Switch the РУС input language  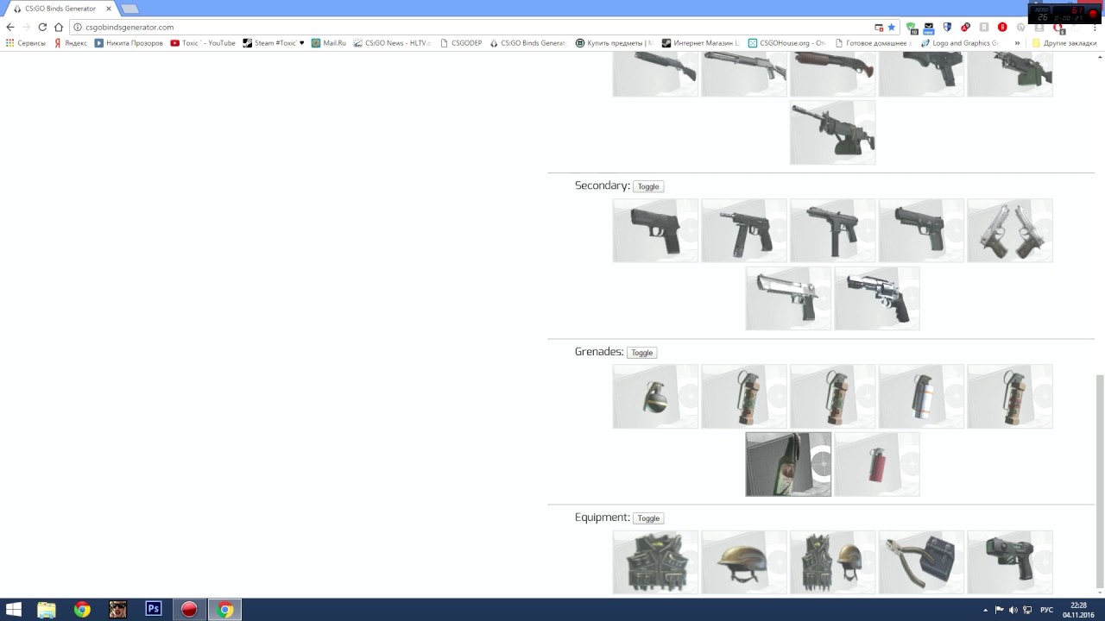1046,610
